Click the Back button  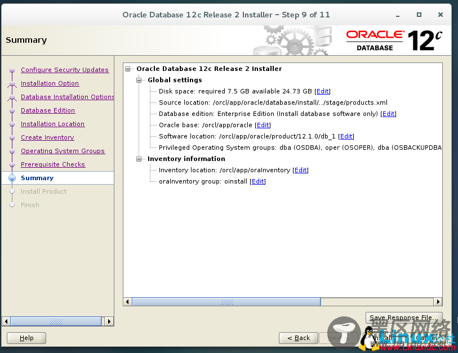(299, 338)
